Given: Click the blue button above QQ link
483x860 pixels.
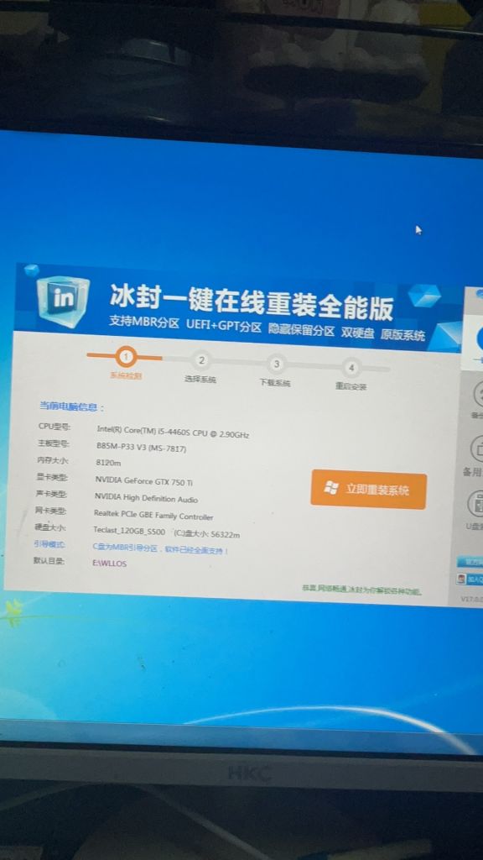Looking at the screenshot, I should coord(470,562).
